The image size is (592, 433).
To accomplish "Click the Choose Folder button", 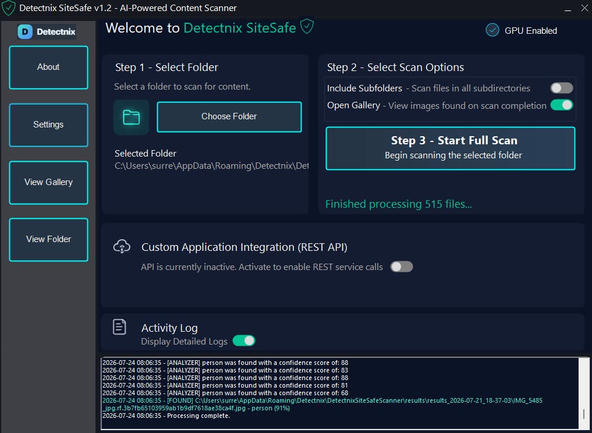I will pyautogui.click(x=229, y=116).
